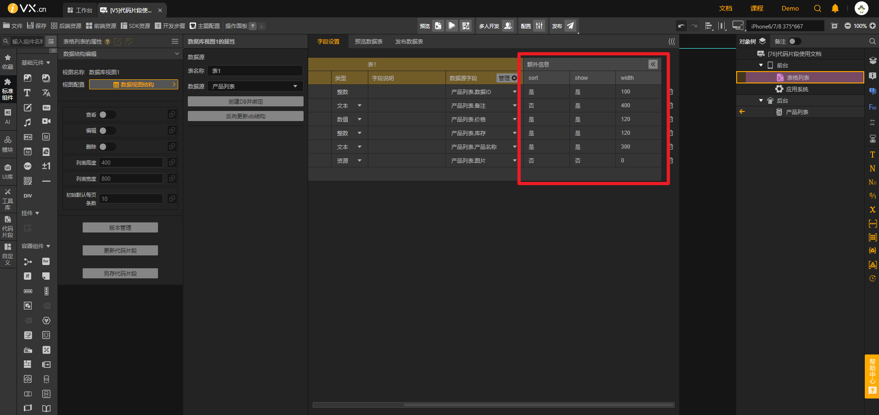This screenshot has width=879, height=415.
Task: Toggle the 删除 switch
Action: (x=107, y=147)
